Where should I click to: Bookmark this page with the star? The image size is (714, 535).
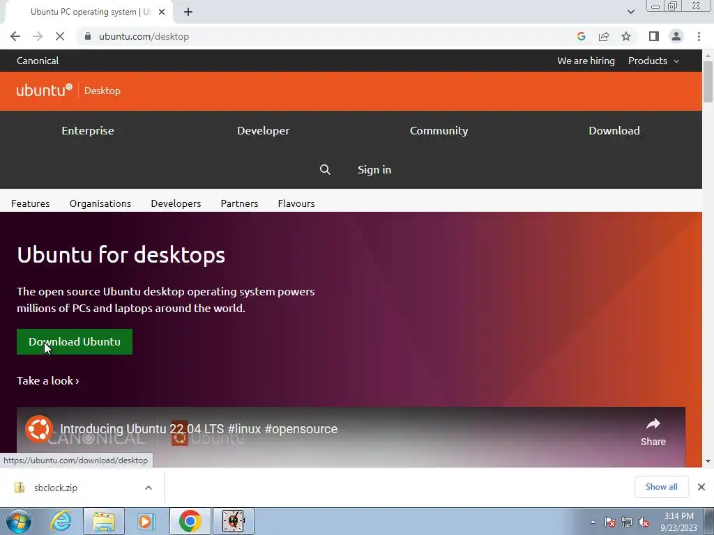[x=626, y=36]
